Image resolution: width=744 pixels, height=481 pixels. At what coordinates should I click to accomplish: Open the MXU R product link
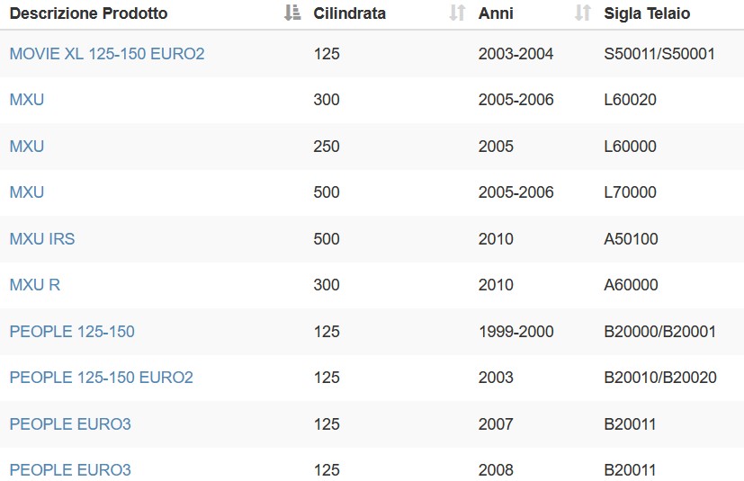click(35, 285)
